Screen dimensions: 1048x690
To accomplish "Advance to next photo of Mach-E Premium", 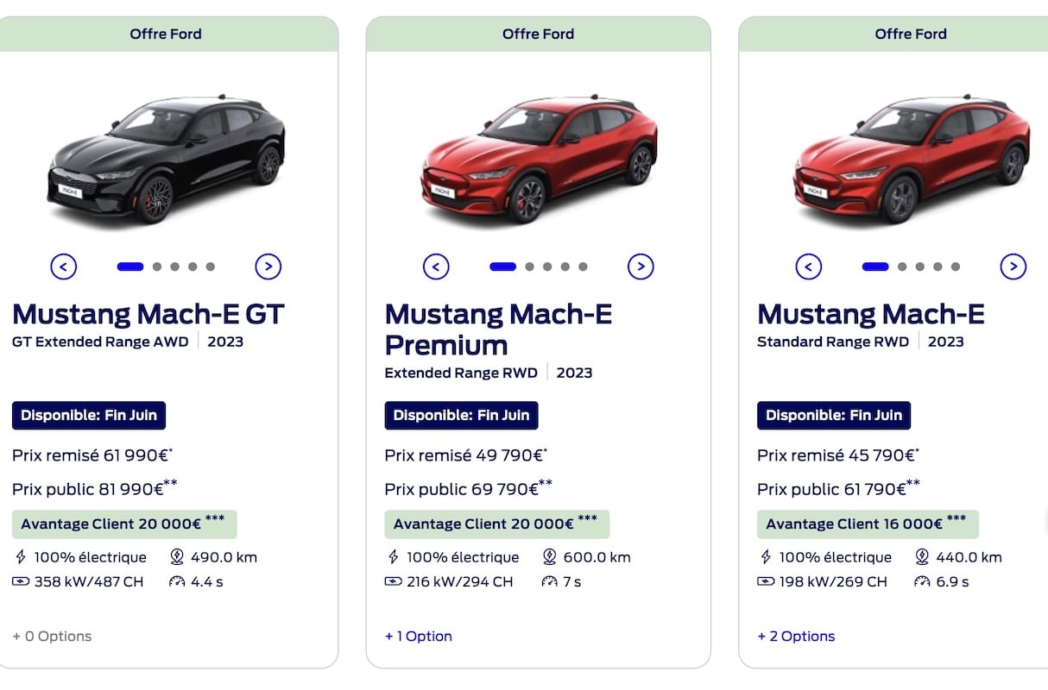I will [x=641, y=267].
